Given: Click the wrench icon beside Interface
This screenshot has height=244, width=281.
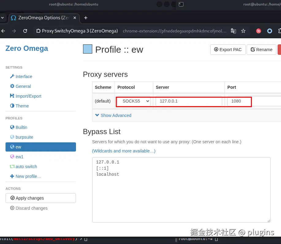Looking at the screenshot, I should point(12,76).
